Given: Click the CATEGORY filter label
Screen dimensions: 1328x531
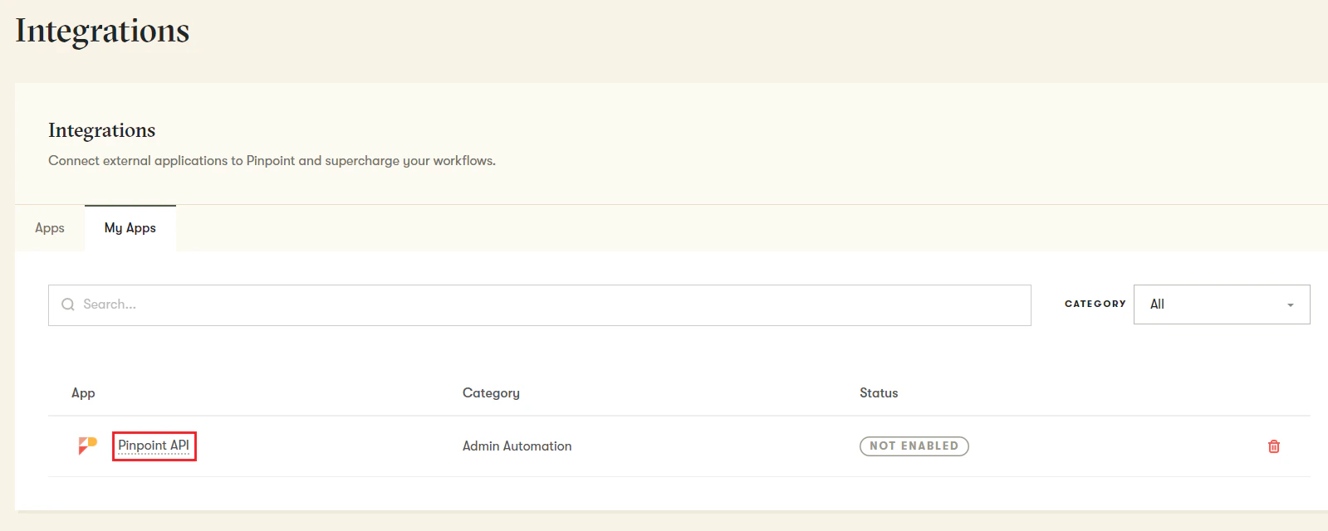Looking at the screenshot, I should coord(1095,304).
